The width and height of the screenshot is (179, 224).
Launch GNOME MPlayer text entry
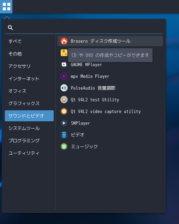86,65
